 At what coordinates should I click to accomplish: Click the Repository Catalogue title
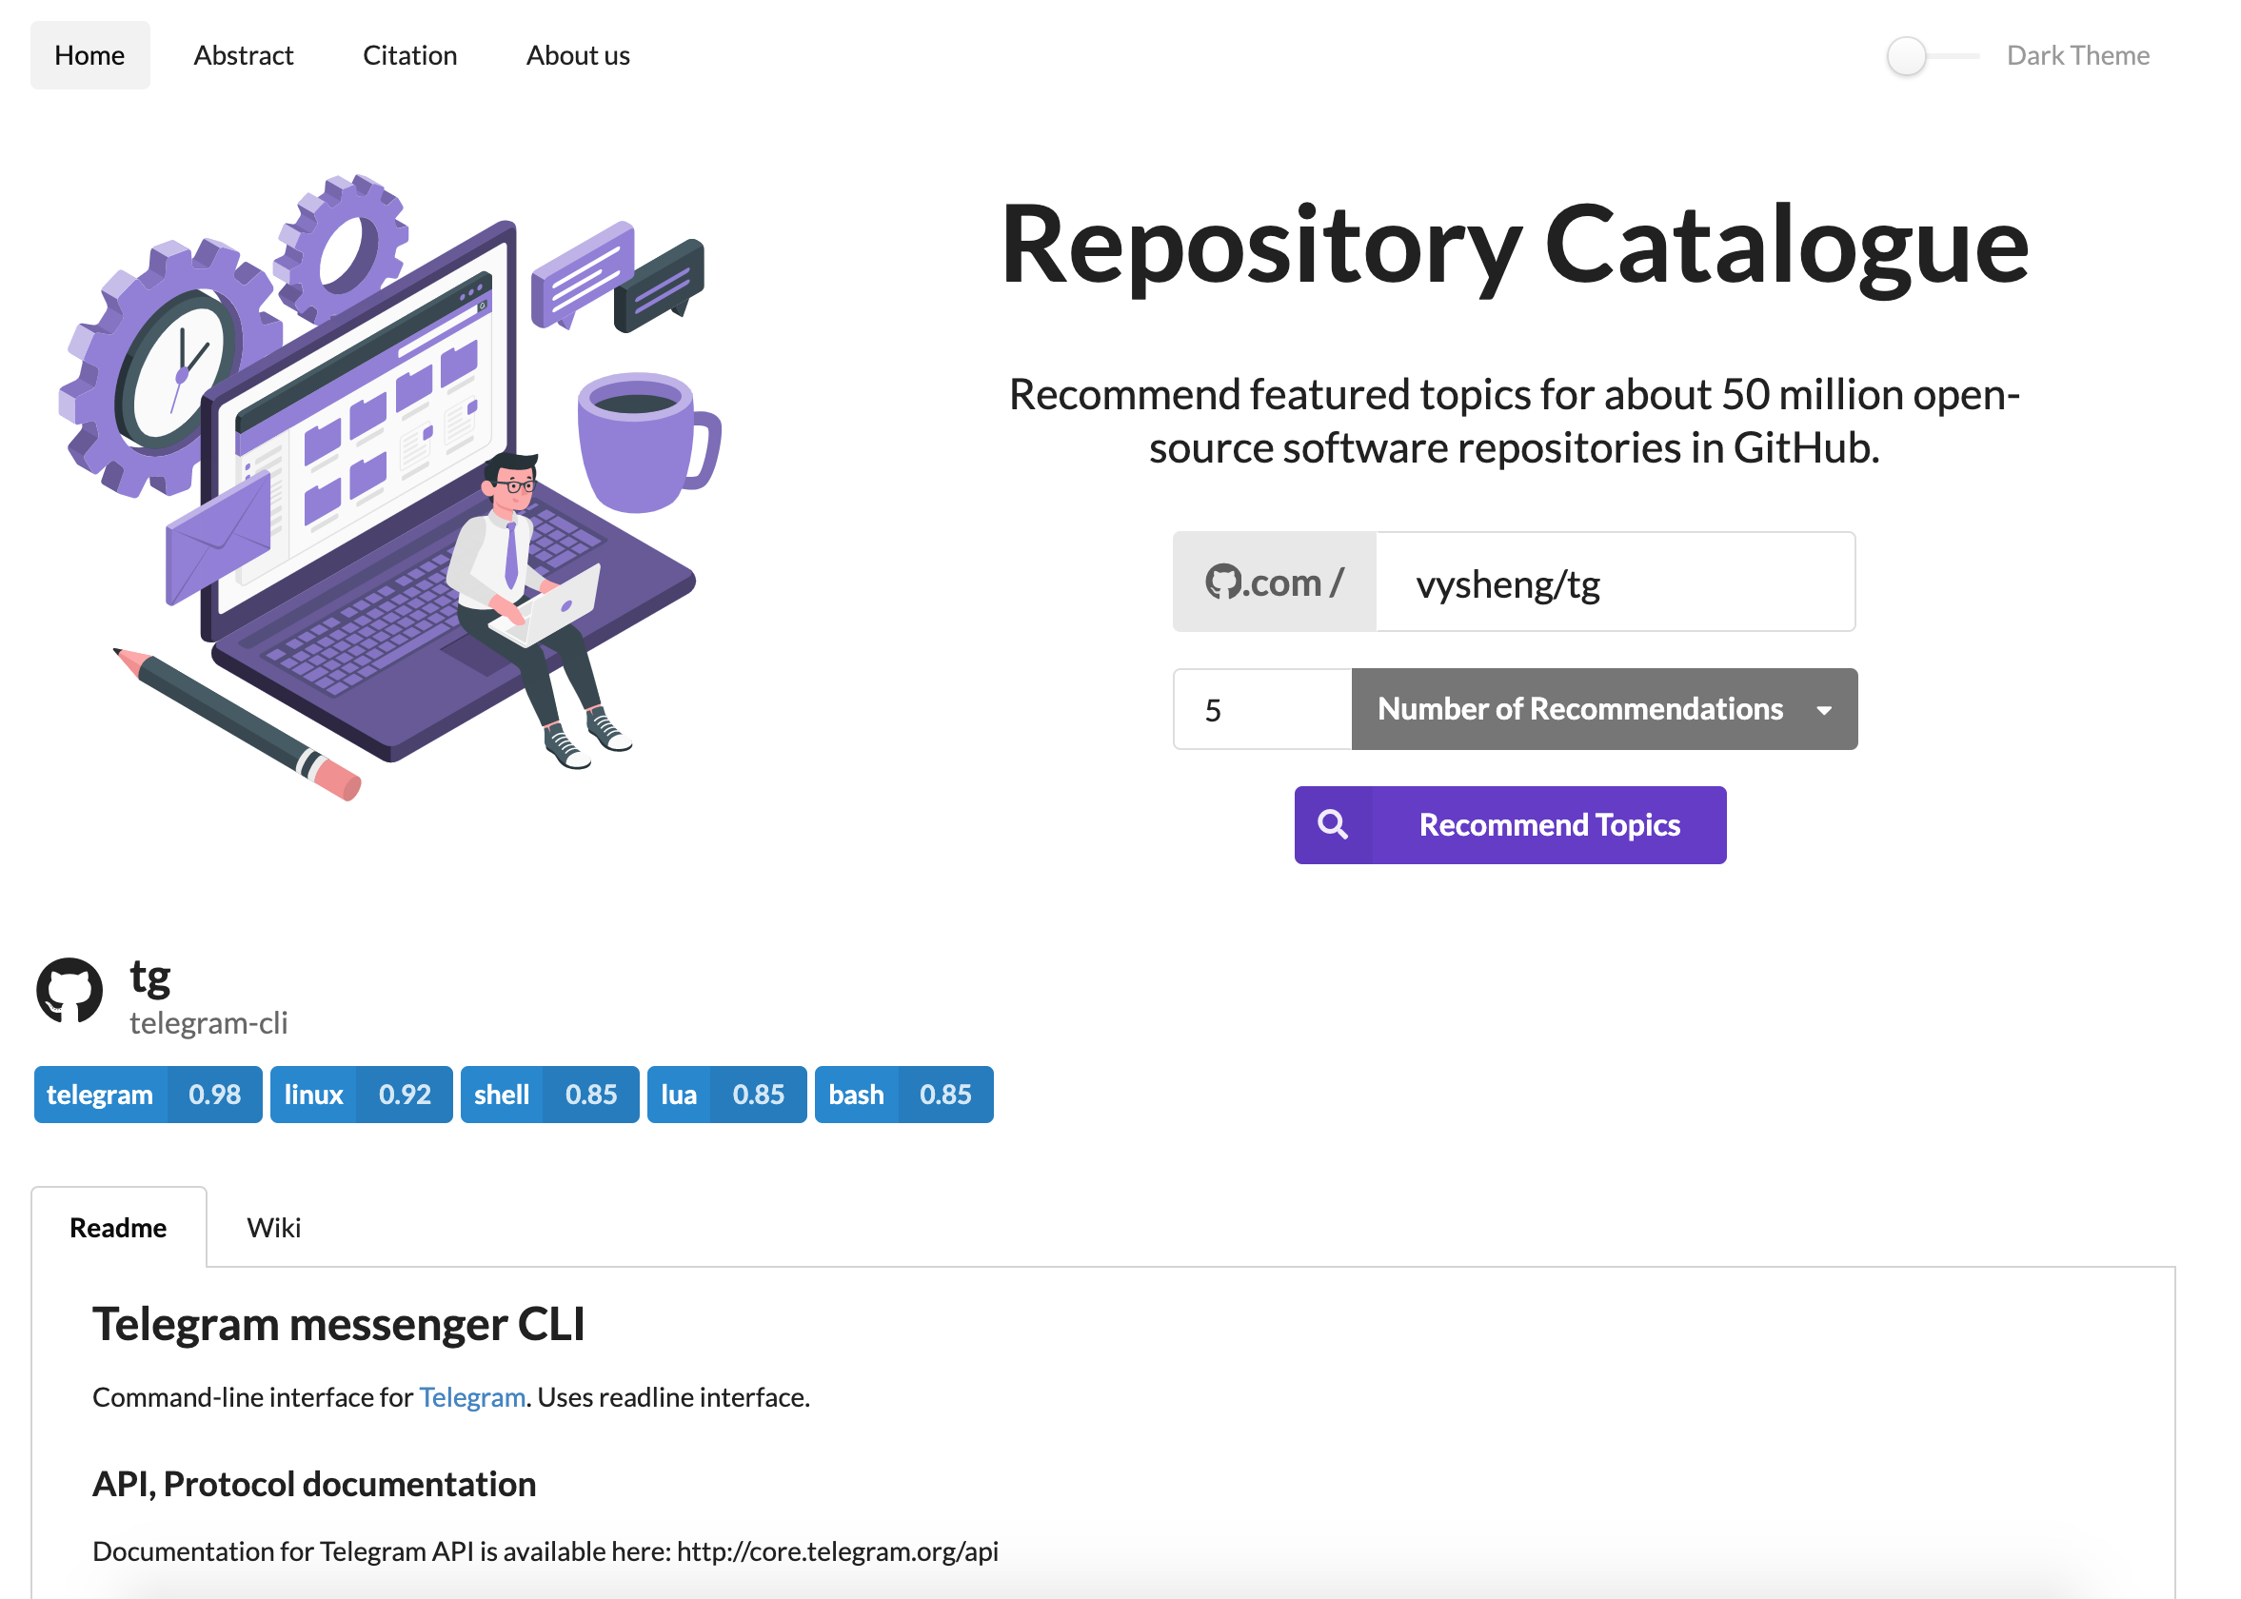click(1515, 246)
